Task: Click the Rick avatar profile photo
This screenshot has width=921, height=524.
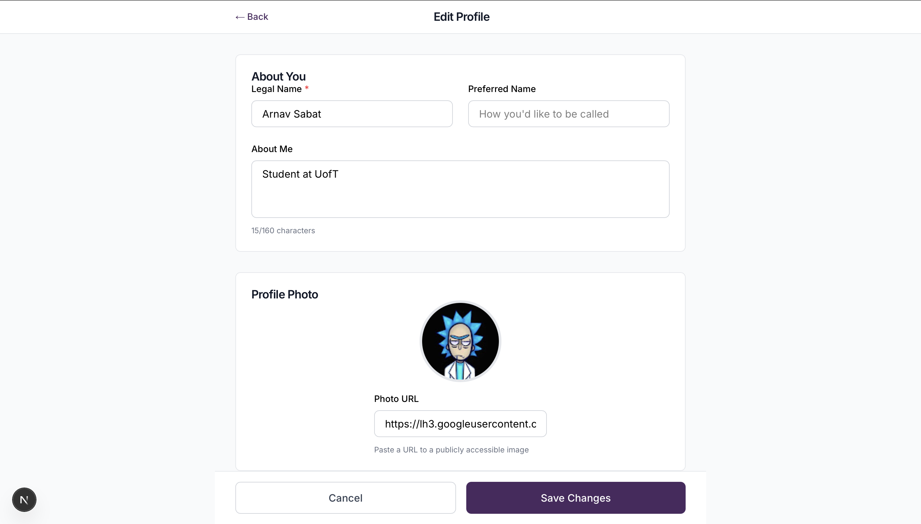Action: click(460, 341)
